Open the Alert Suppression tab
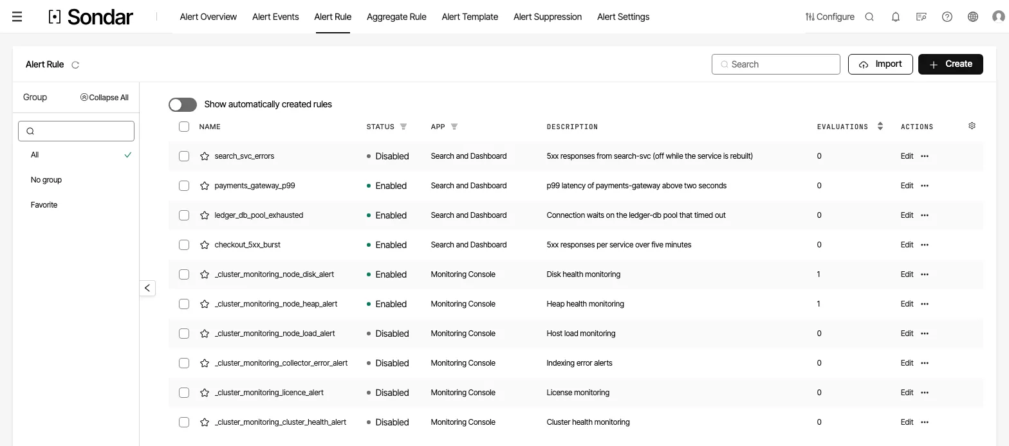Screen dimensions: 1009x446 (548, 17)
